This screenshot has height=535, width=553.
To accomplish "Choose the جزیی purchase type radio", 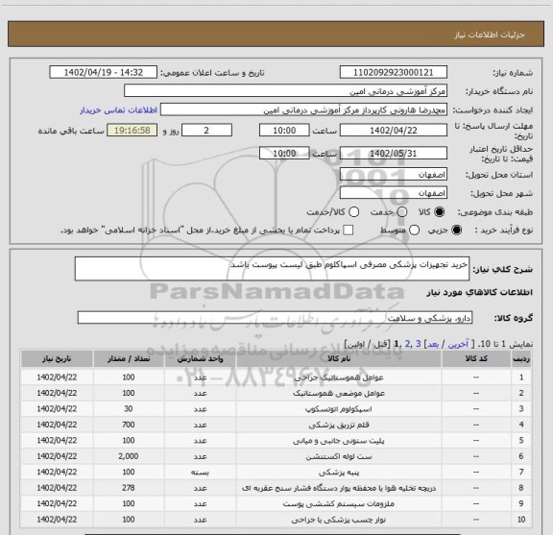I will coord(456,231).
